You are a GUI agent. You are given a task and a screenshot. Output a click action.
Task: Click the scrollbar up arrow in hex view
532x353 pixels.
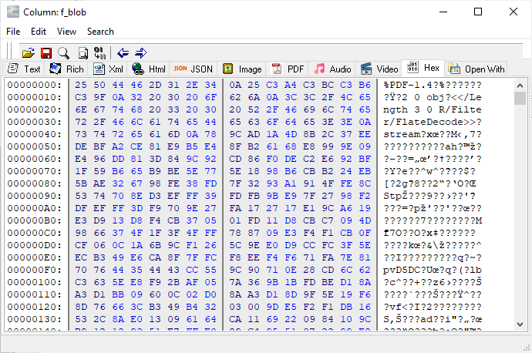pos(520,85)
